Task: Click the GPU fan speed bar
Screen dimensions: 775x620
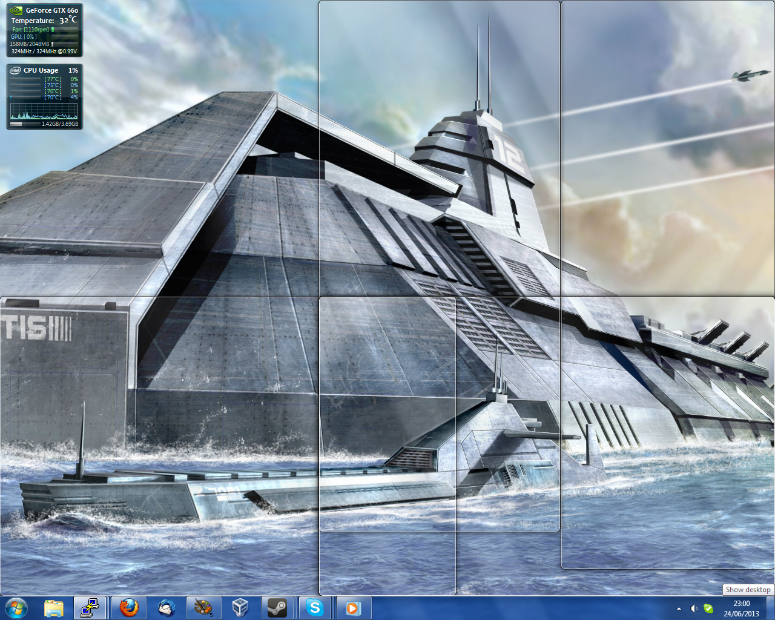Action: pyautogui.click(x=65, y=29)
